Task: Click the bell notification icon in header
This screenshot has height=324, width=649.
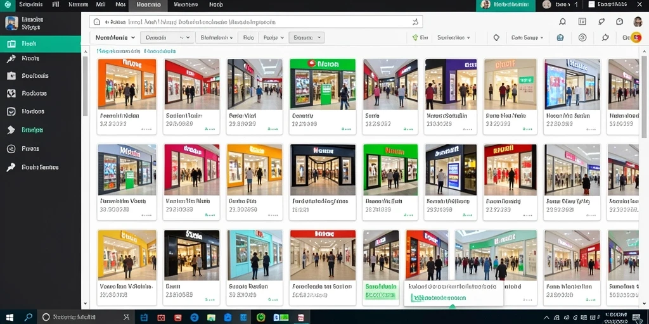Action: pyautogui.click(x=563, y=22)
